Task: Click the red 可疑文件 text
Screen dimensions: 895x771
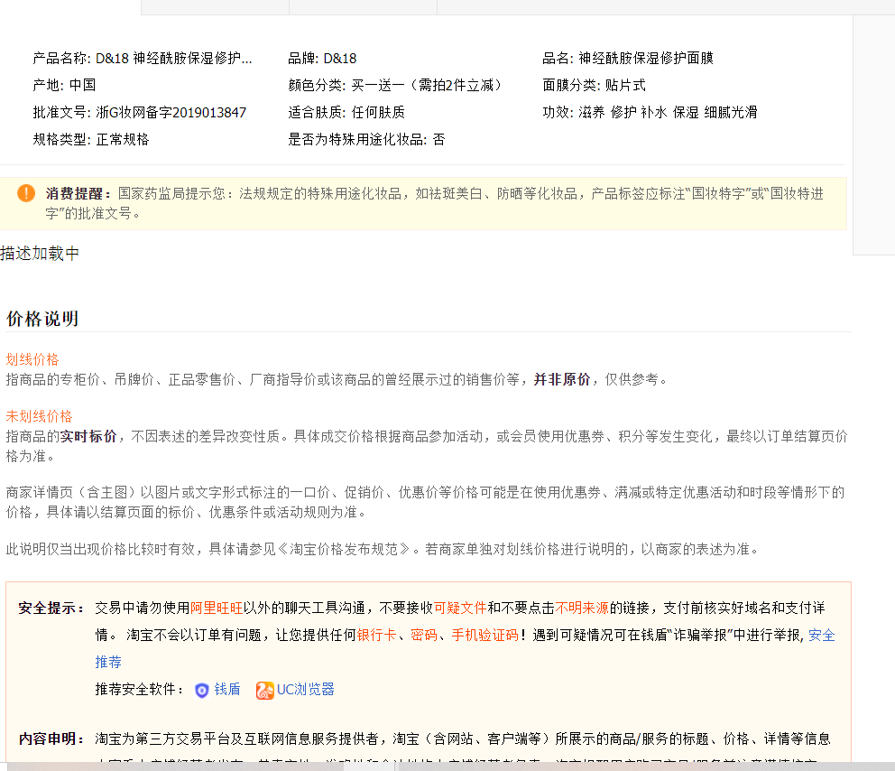Action: tap(460, 608)
